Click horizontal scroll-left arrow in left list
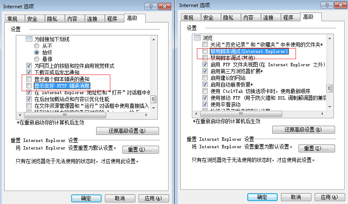 [20, 115]
